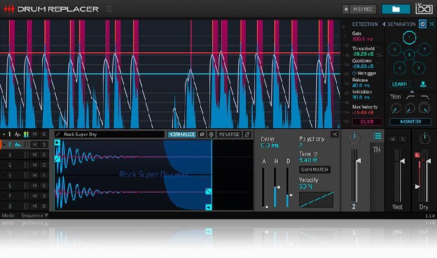Click the Rock Super Dry sample name field

[109, 135]
